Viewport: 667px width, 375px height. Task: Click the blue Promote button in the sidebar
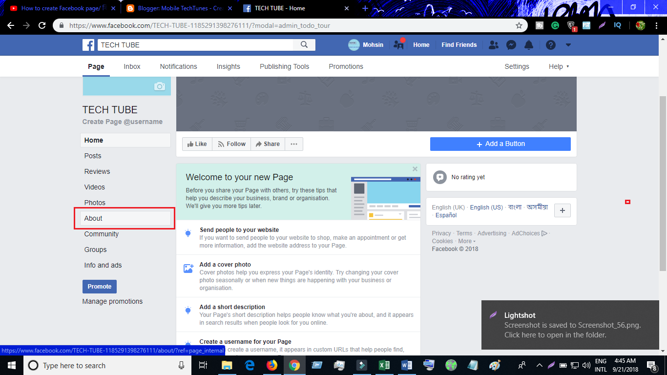point(99,286)
